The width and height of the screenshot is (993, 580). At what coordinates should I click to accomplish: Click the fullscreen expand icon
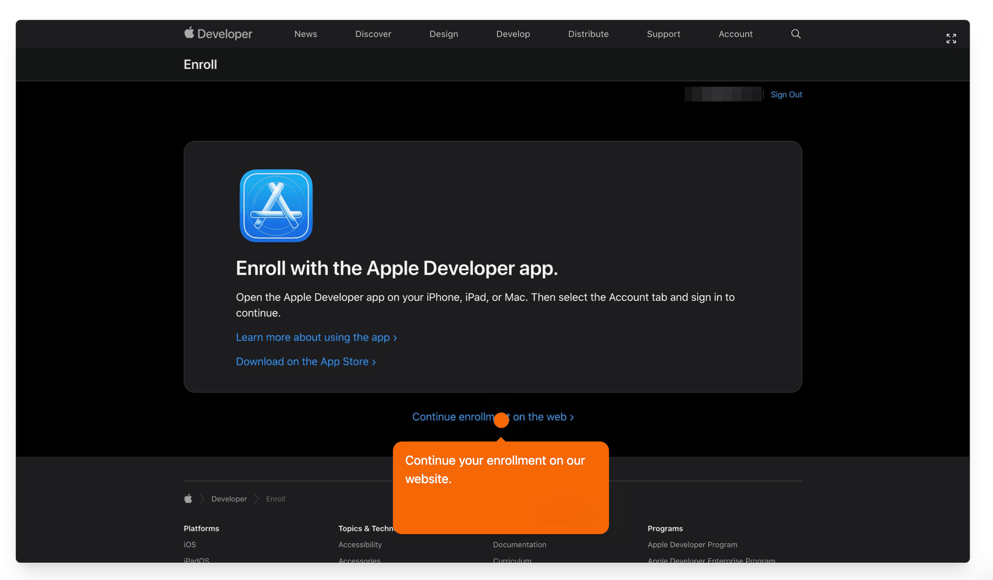[951, 39]
